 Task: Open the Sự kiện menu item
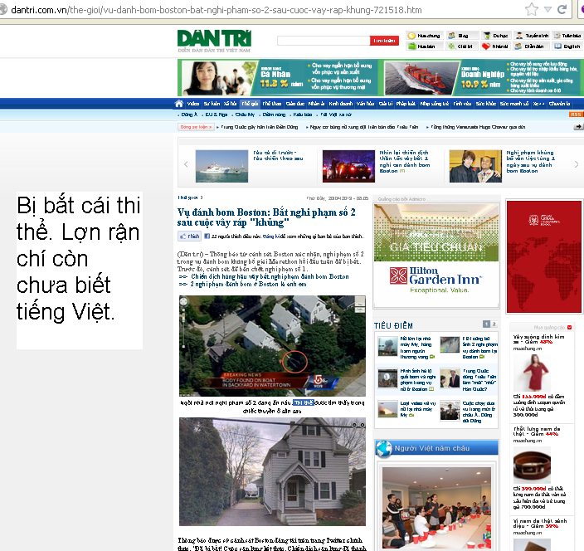pyautogui.click(x=212, y=104)
